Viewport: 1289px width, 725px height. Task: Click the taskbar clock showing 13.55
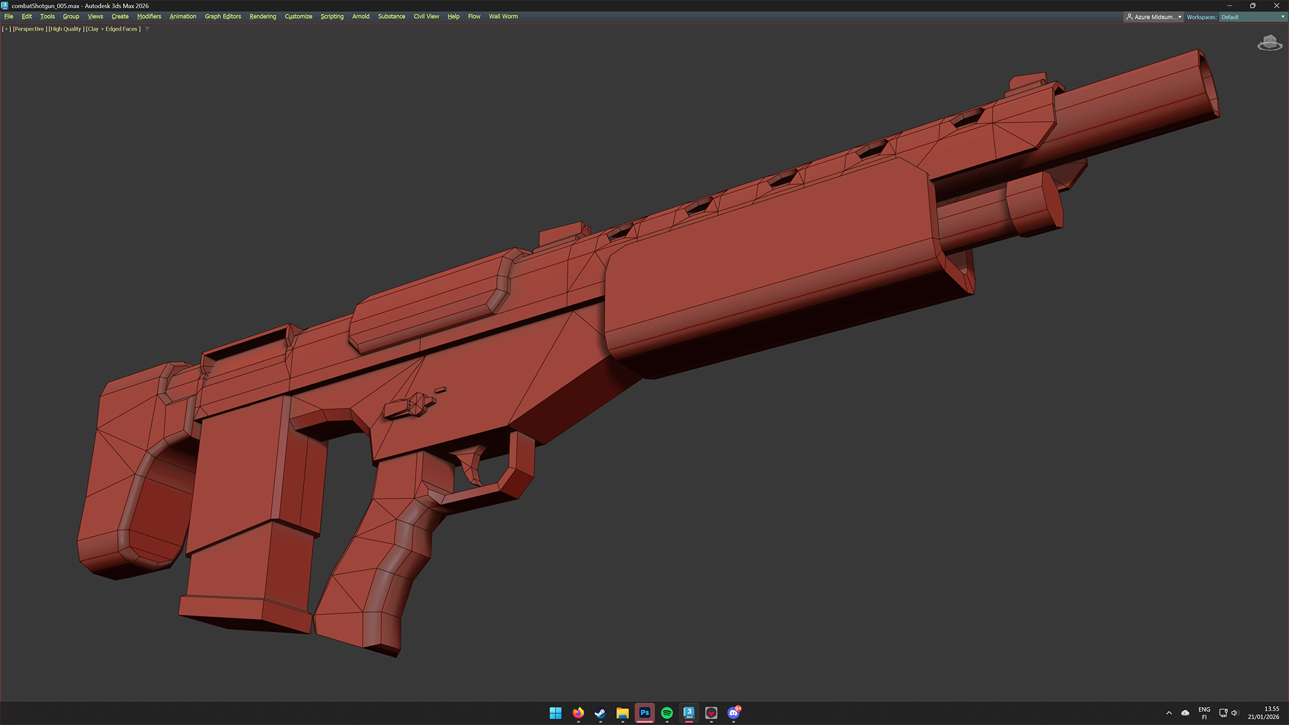(x=1263, y=713)
